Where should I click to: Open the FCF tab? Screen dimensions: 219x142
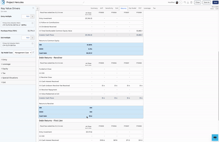coord(140,8)
